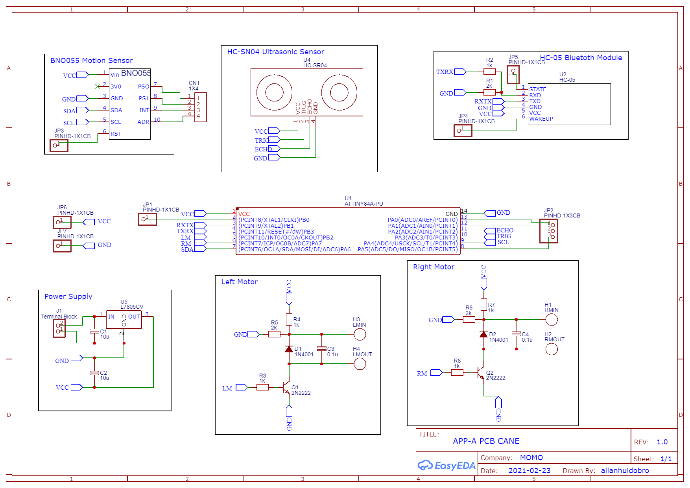The image size is (690, 488).
Task: Select the R5 2k resistor
Action: [x=274, y=334]
